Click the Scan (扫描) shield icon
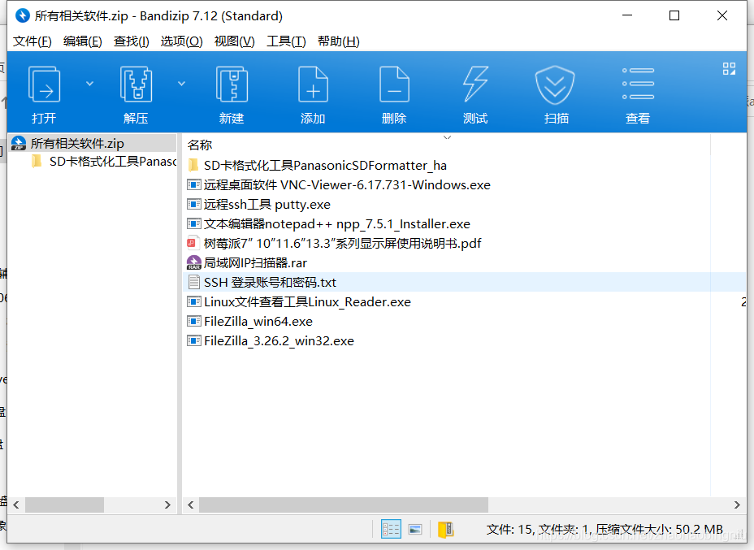 point(555,85)
